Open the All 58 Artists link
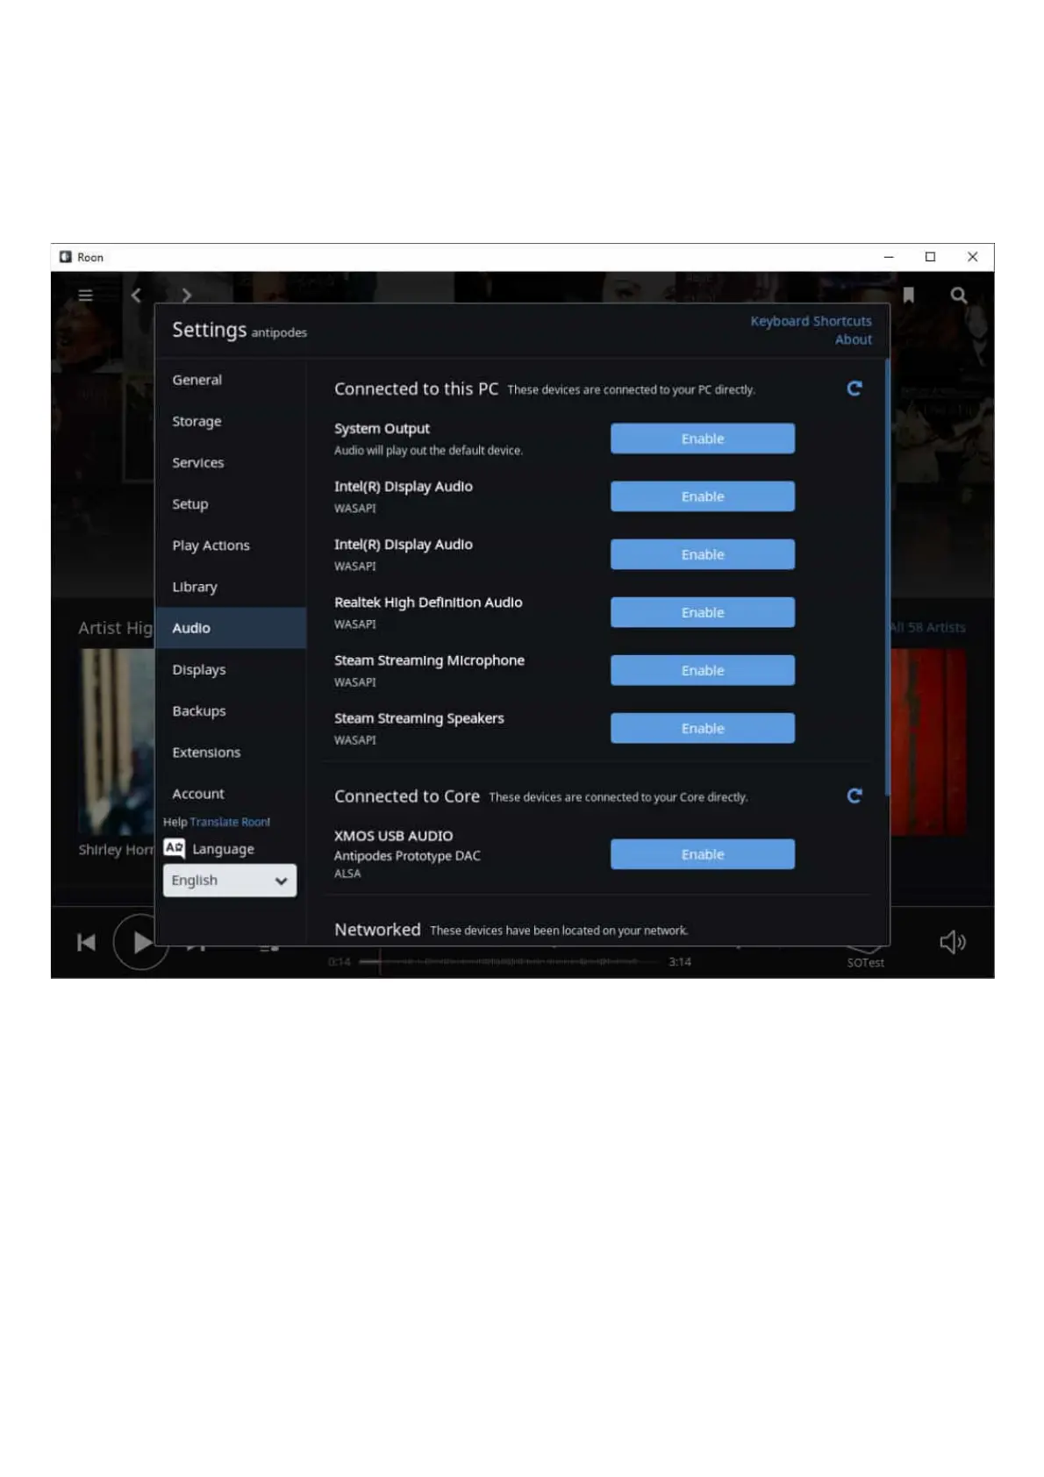Image resolution: width=1044 pixels, height=1477 pixels. (927, 627)
